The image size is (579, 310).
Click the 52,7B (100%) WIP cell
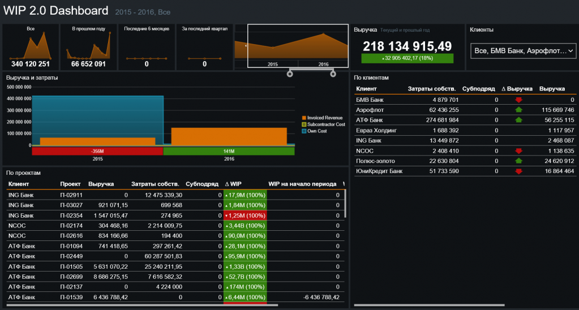pyautogui.click(x=245, y=277)
